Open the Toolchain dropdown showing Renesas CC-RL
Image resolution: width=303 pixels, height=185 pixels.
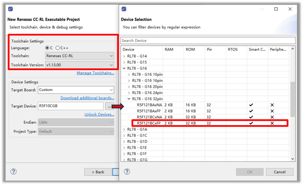point(79,56)
